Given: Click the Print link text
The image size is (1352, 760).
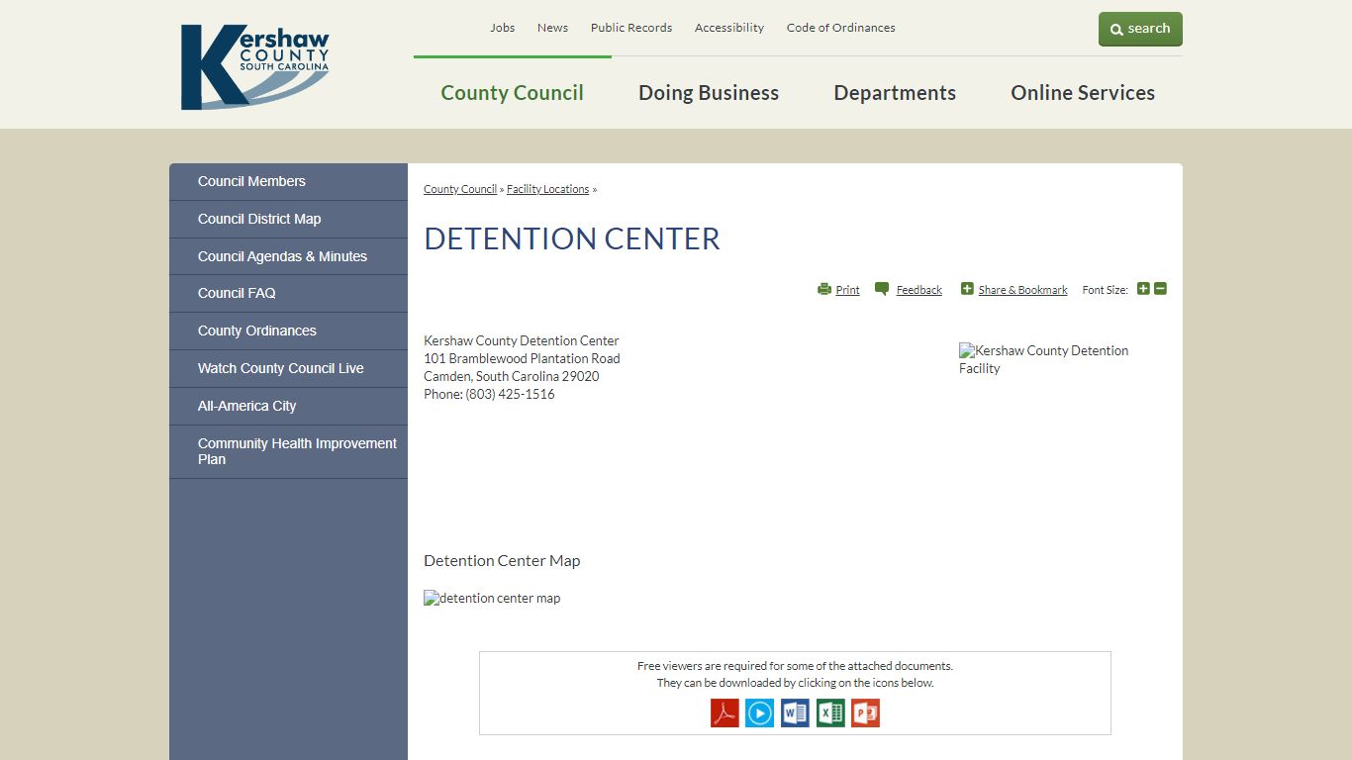Looking at the screenshot, I should click(847, 290).
